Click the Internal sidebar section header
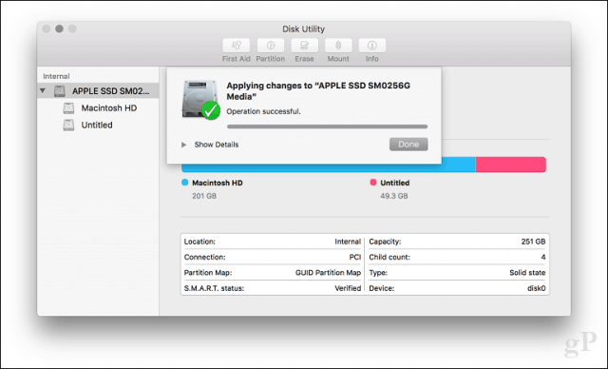Screen dimensions: 608x369 click(56, 76)
